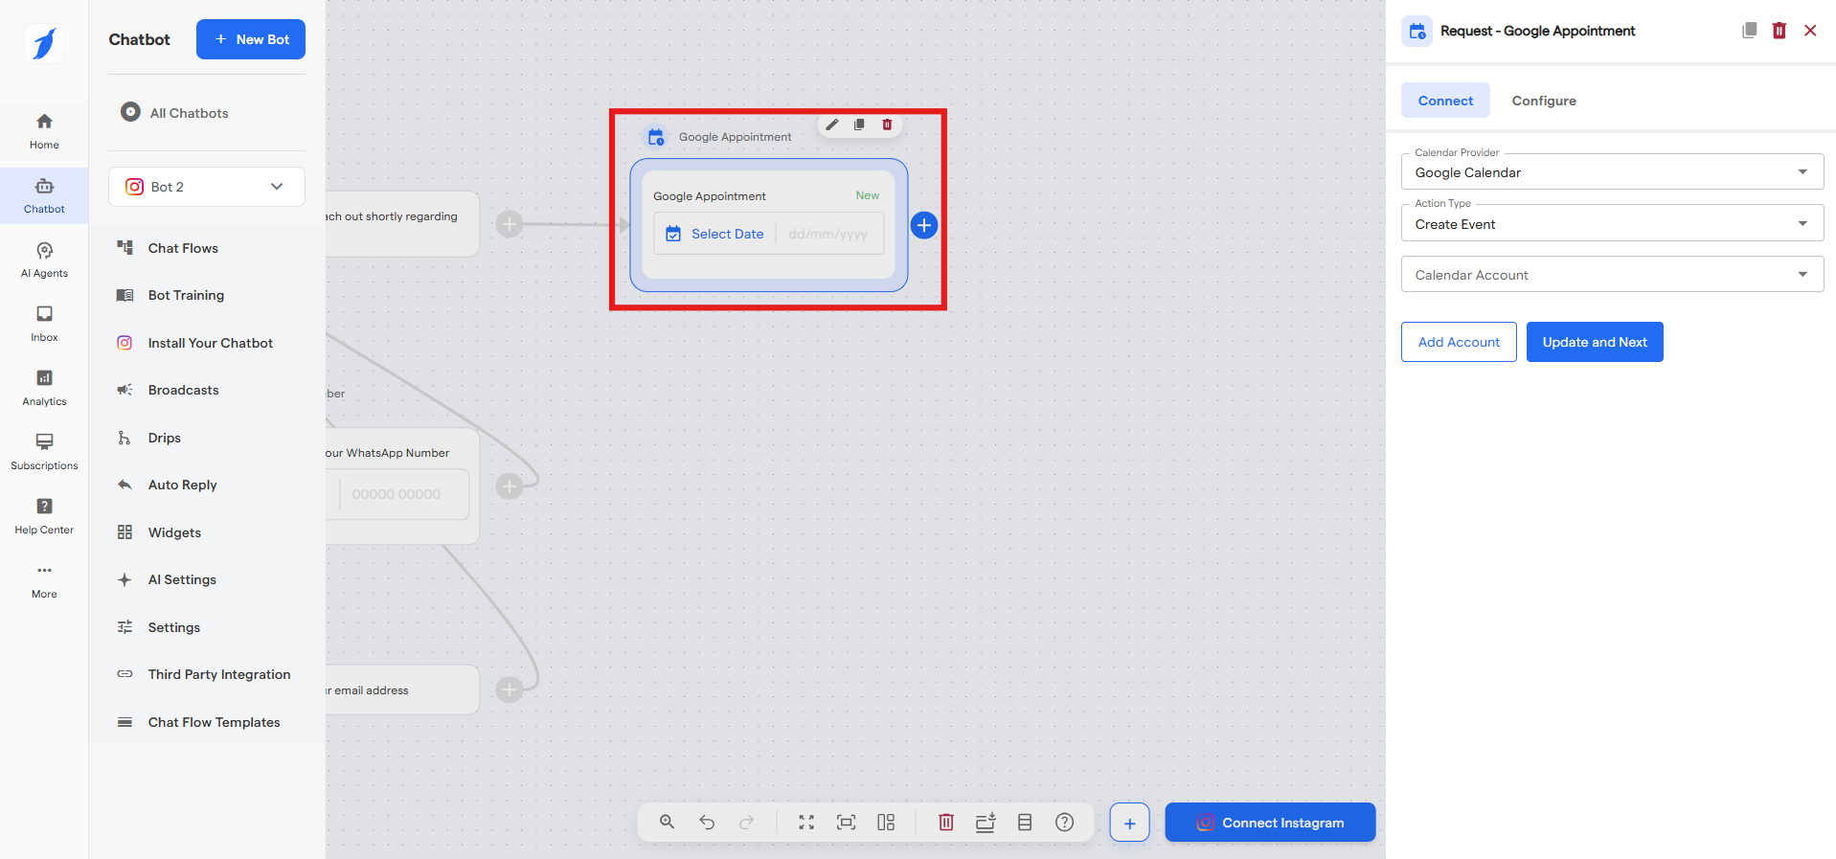The height and width of the screenshot is (859, 1836).
Task: Click the 'Request - Google Appointment' panel title
Action: 1537,31
